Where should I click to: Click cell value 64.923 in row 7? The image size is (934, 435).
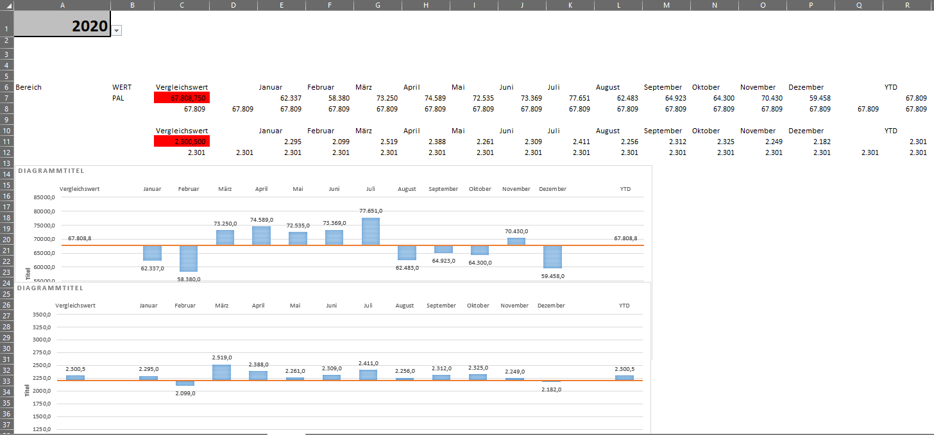tap(675, 98)
